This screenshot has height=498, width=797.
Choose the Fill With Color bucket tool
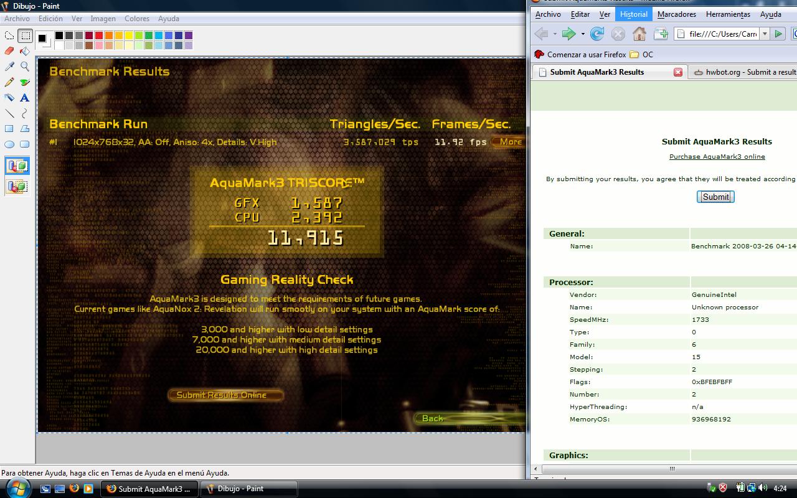pyautogui.click(x=25, y=51)
